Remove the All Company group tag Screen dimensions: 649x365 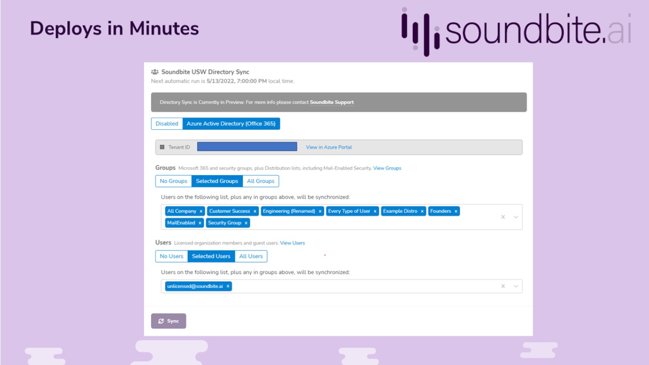(201, 211)
